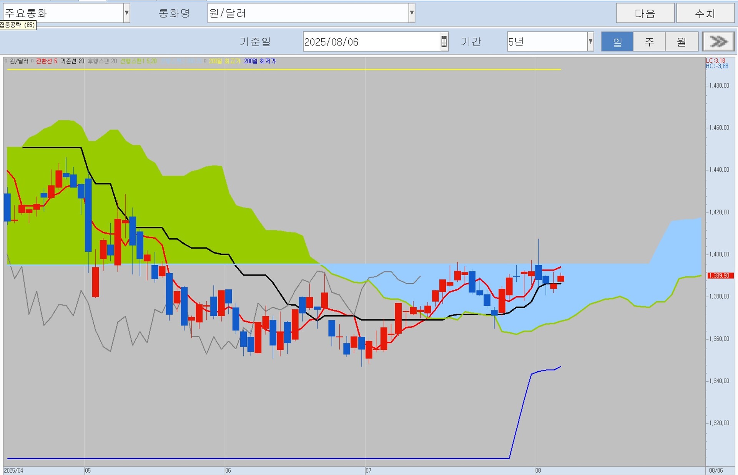Image resolution: width=738 pixels, height=475 pixels.
Task: Switch to the 주 weekly chart toggle
Action: [649, 42]
